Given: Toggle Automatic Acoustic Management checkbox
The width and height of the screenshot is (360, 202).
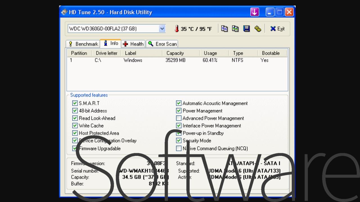Looking at the screenshot, I should tap(179, 103).
